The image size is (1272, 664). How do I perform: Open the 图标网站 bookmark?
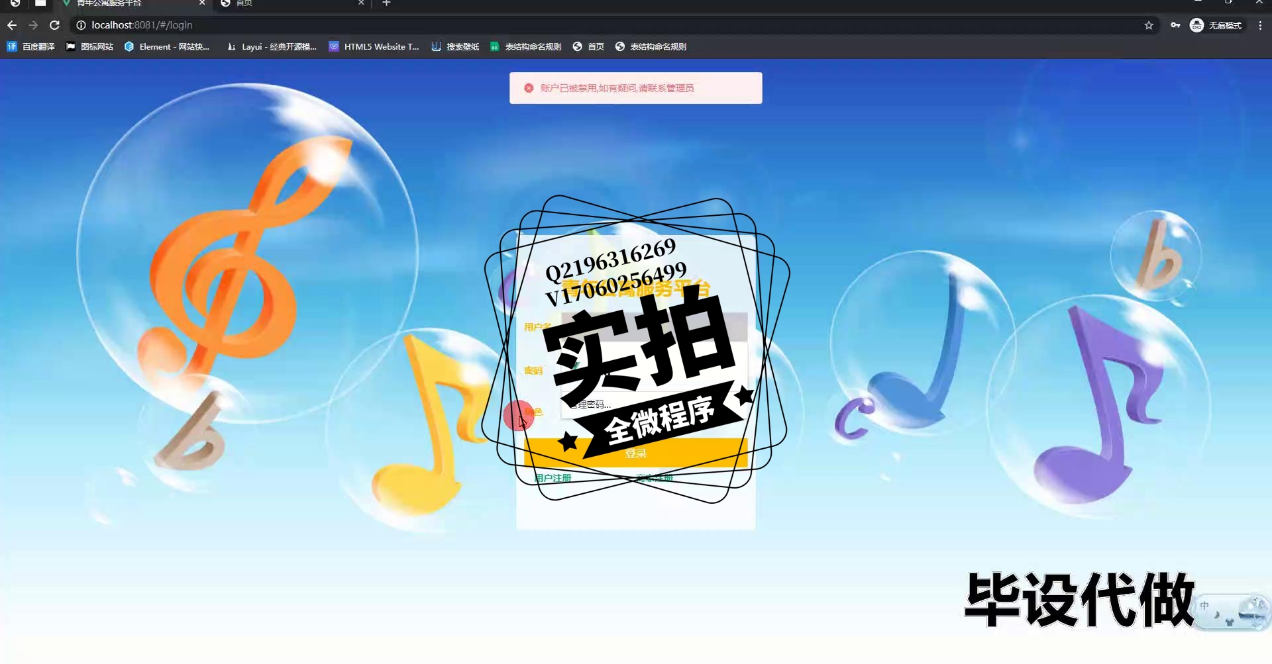89,46
